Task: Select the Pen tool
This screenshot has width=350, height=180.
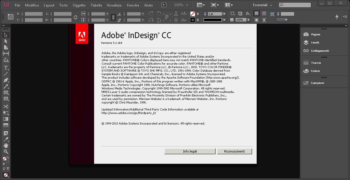Action: click(6, 80)
